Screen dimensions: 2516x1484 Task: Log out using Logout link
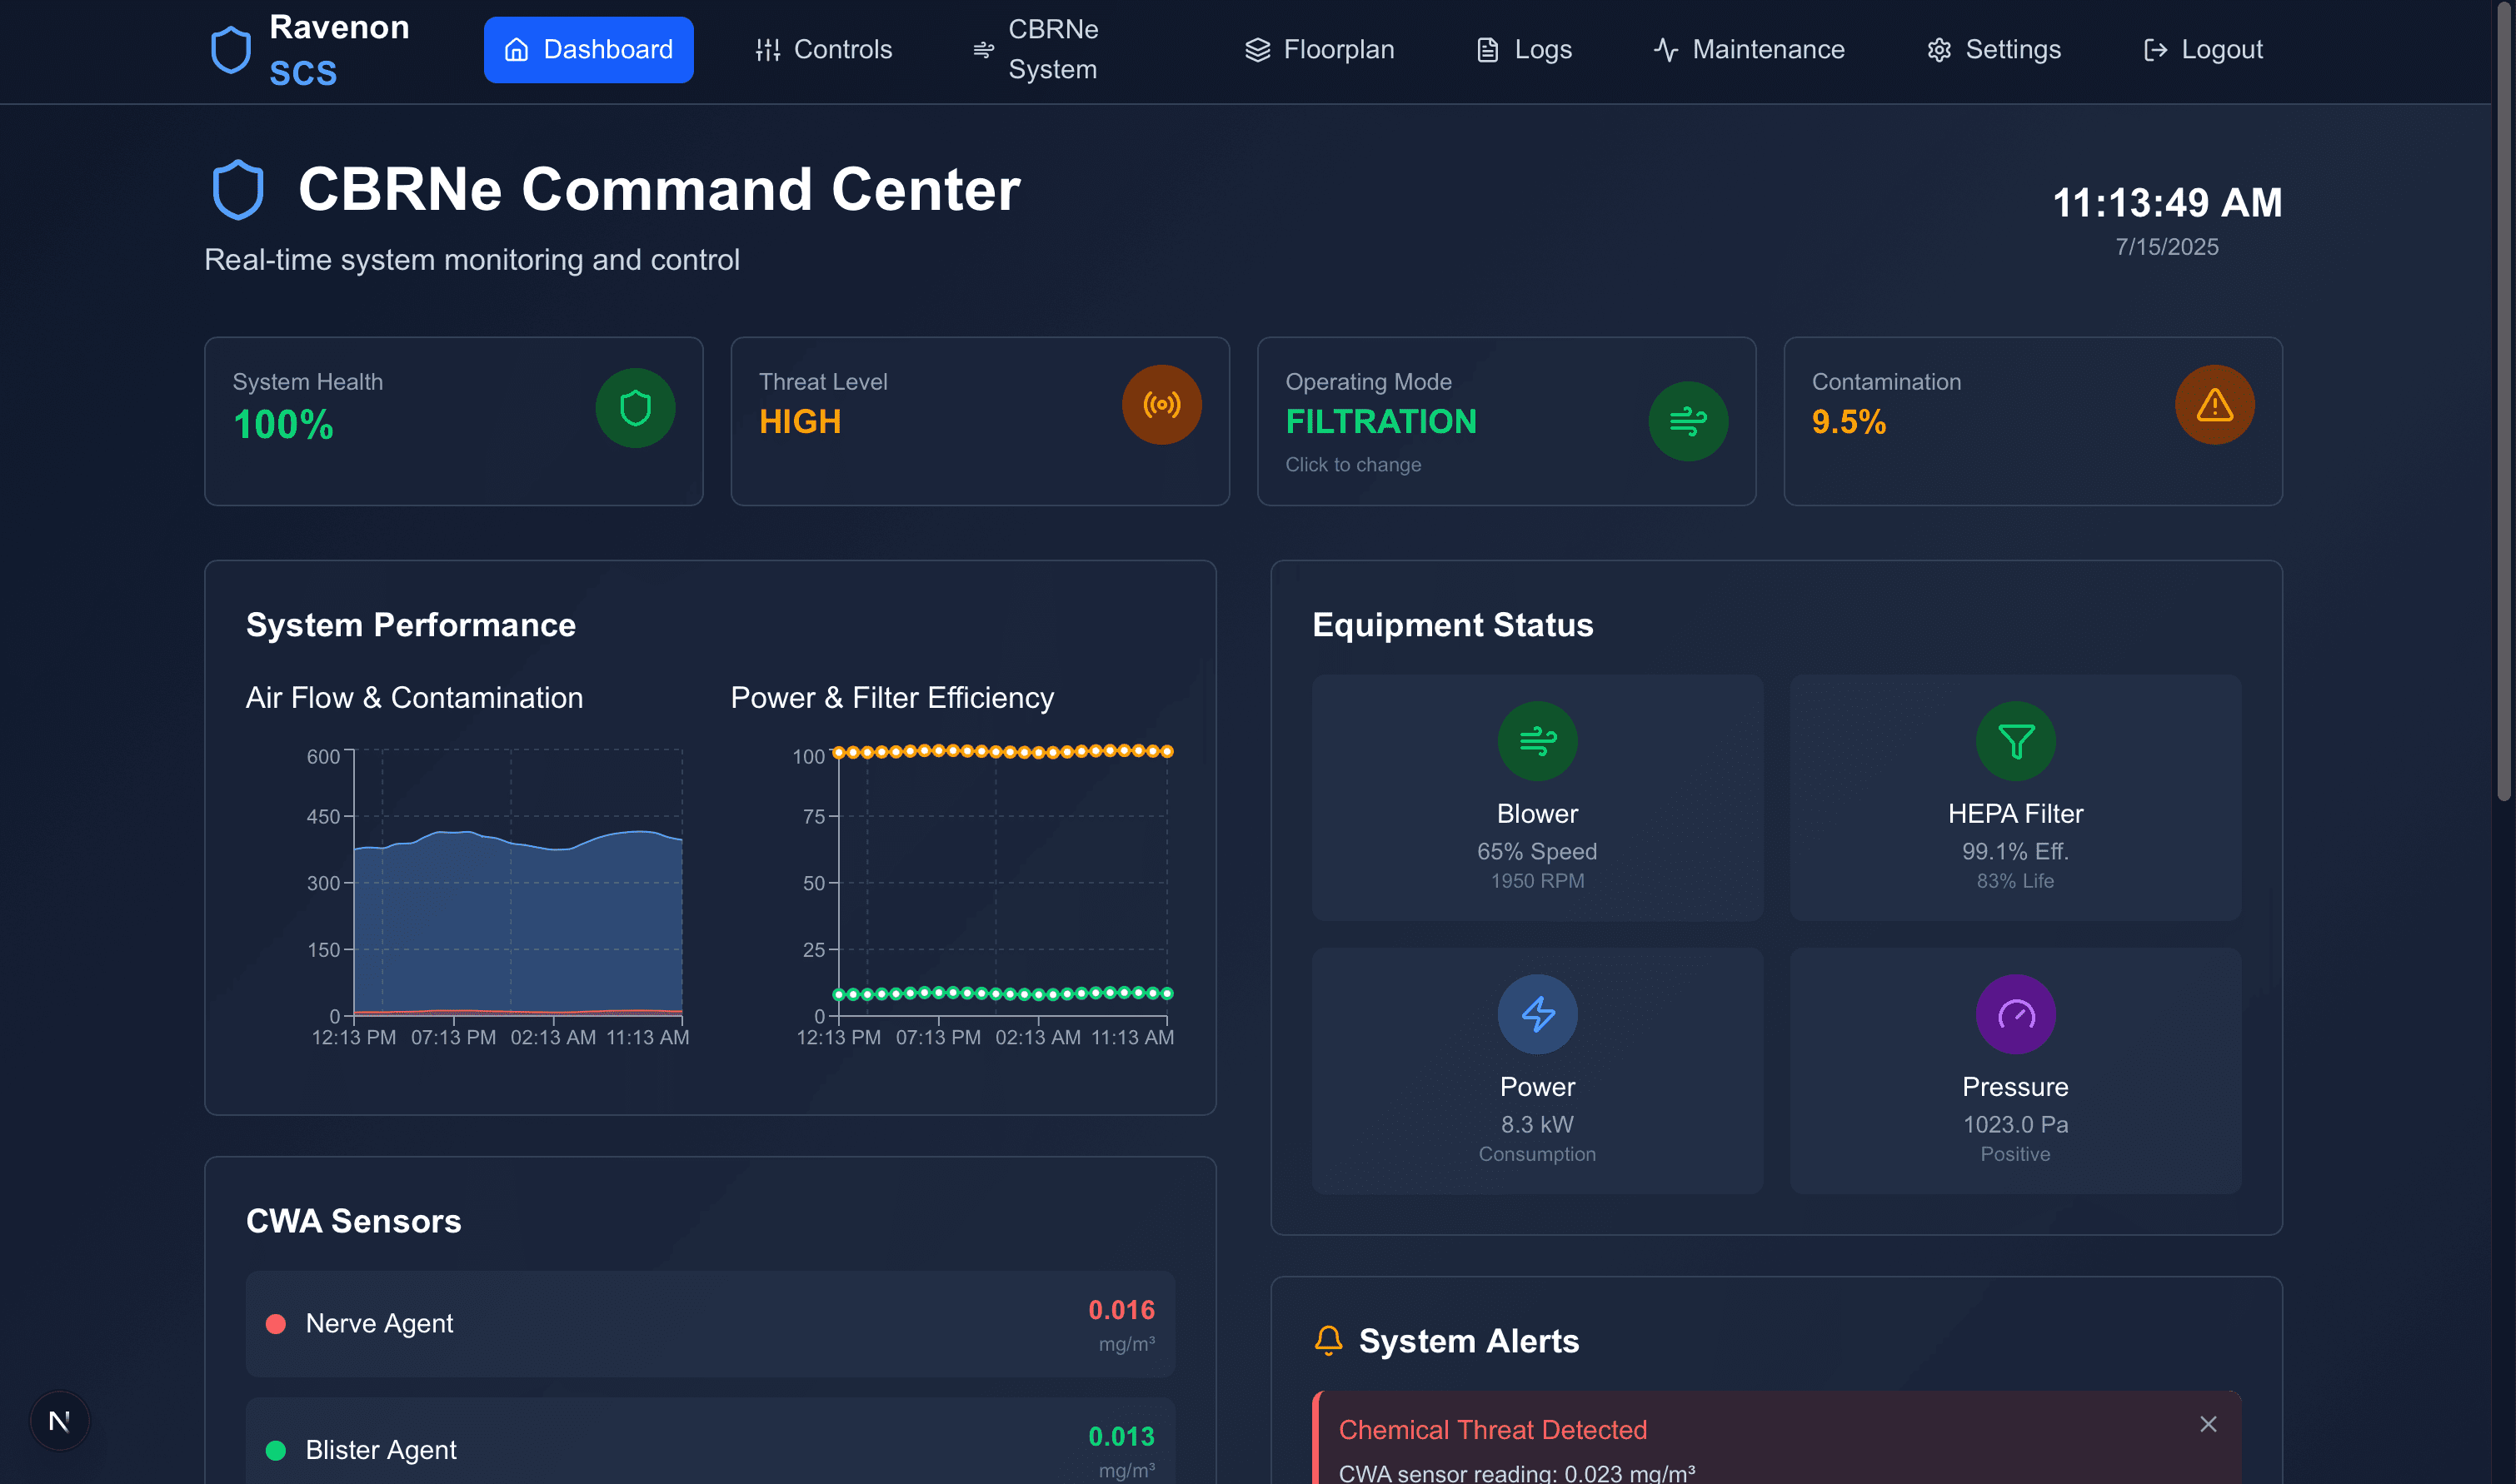[x=2202, y=50]
